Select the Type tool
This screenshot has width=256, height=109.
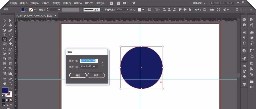[5, 35]
